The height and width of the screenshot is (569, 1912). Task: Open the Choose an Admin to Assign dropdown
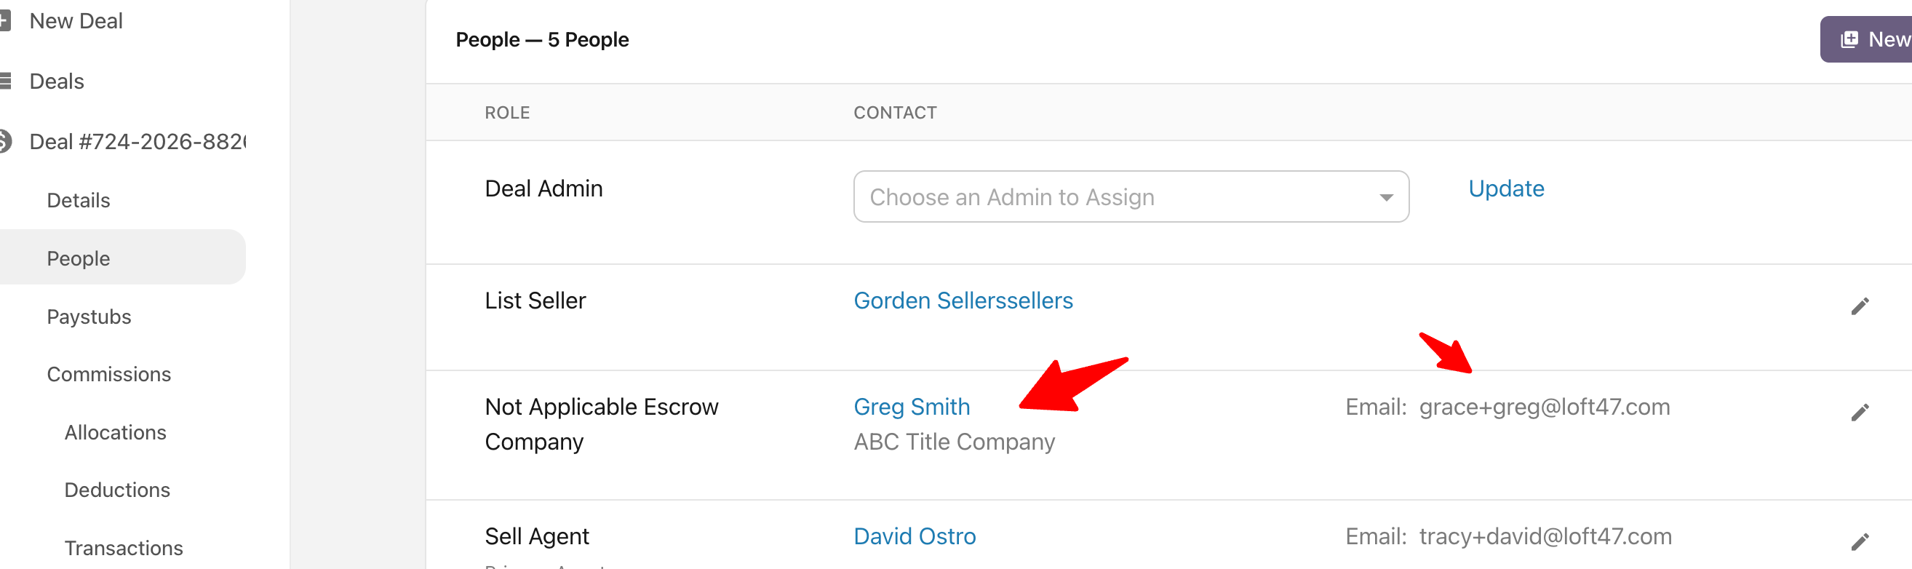coord(1131,196)
